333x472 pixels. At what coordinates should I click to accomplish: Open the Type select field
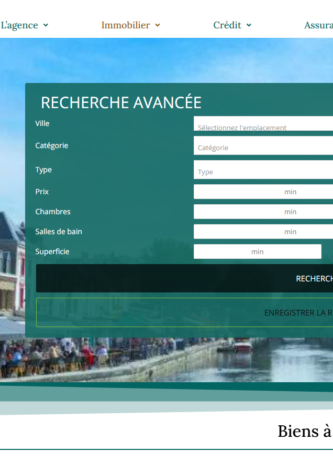click(x=263, y=170)
